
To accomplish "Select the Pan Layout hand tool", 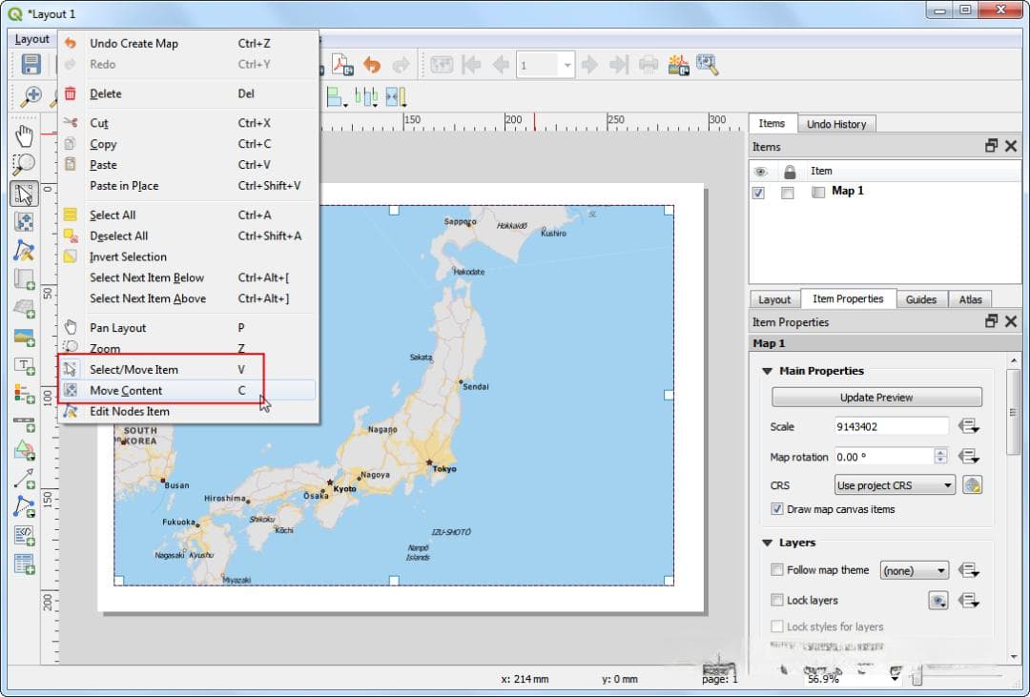I will (24, 136).
